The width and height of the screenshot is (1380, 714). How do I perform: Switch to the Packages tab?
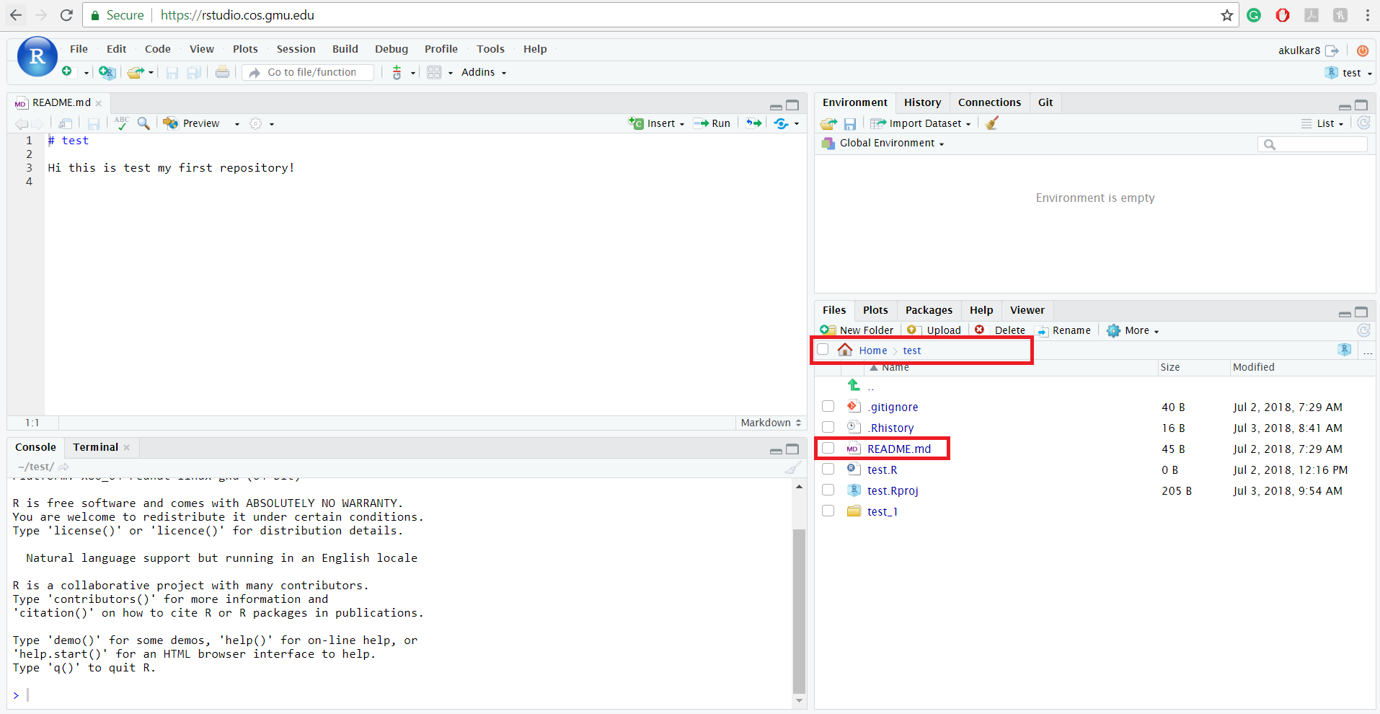pyautogui.click(x=929, y=310)
